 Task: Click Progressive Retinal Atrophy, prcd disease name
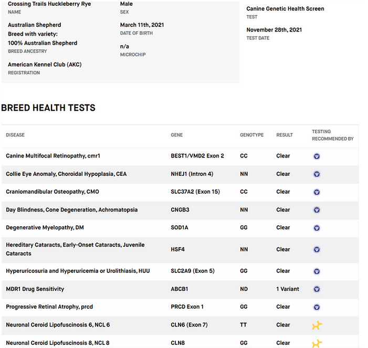49,307
